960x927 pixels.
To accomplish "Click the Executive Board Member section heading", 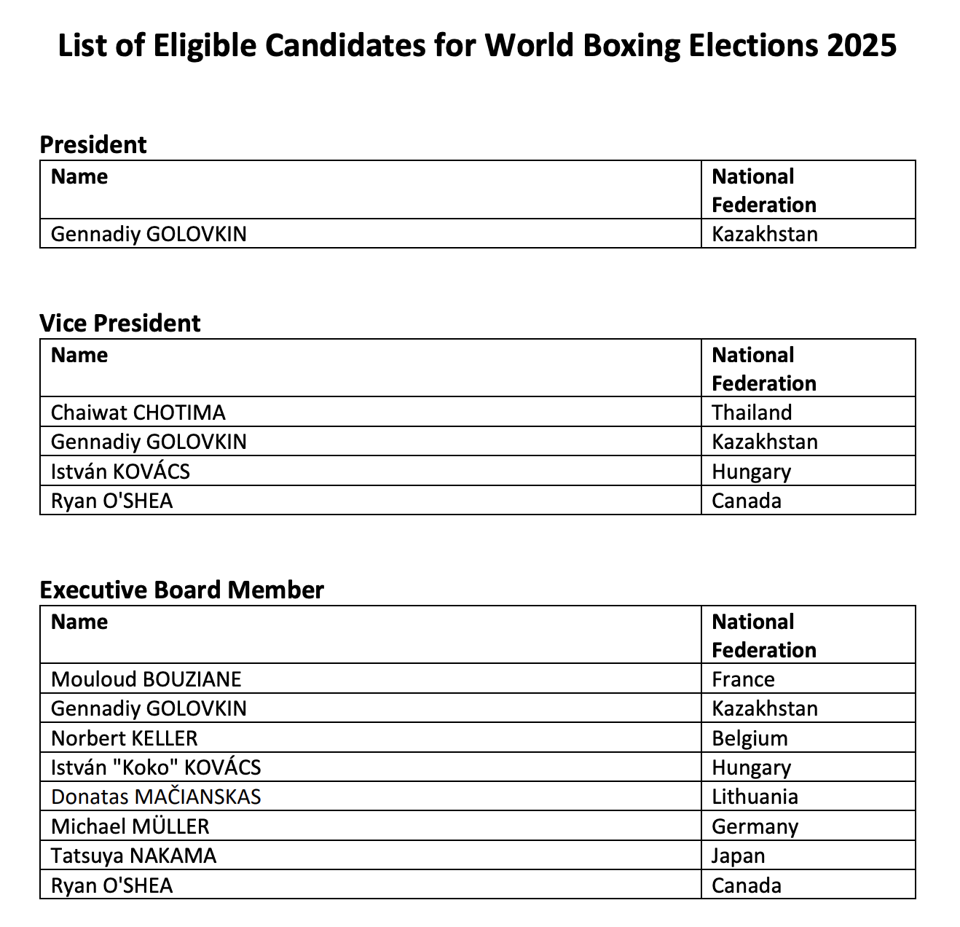I will 181,590.
